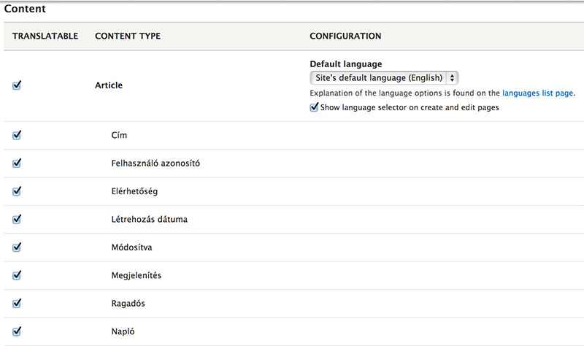Viewport: 584px width, 346px height.
Task: Click the Cím field label
Action: [119, 135]
